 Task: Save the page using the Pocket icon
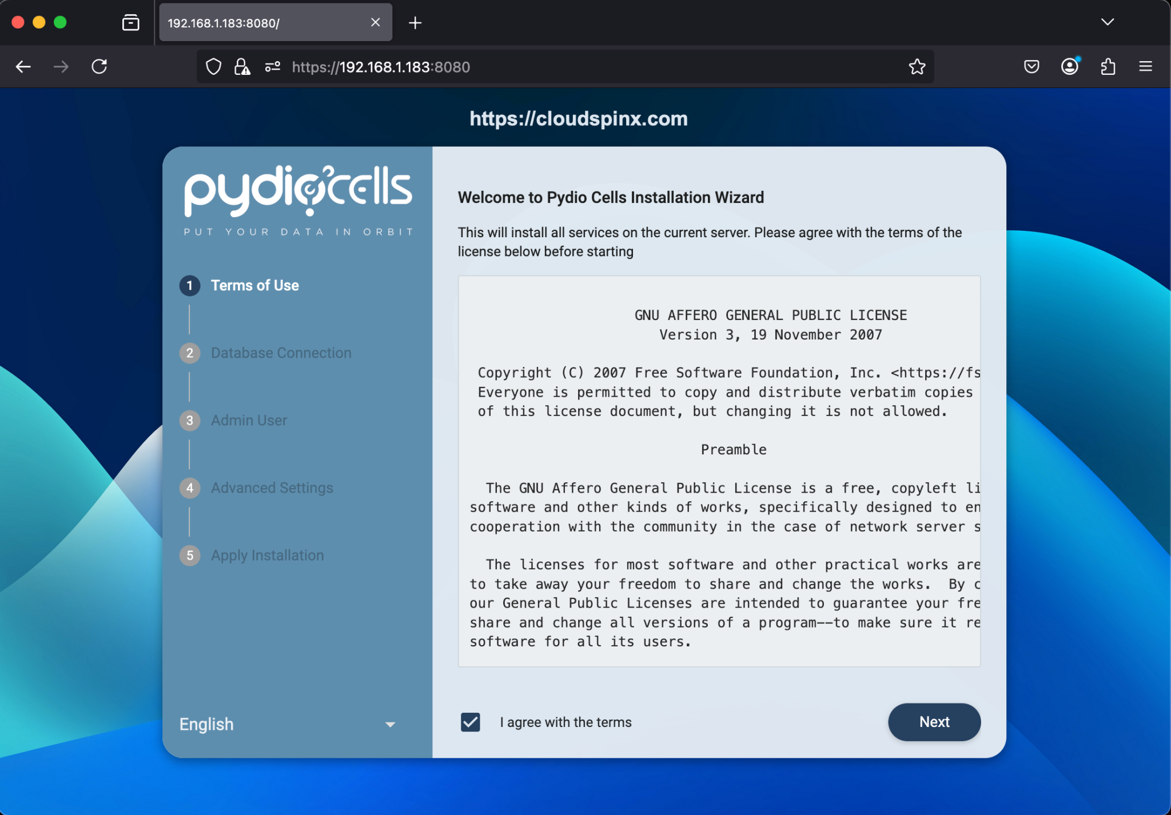click(x=1031, y=66)
